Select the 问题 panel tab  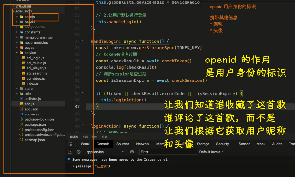click(85, 137)
